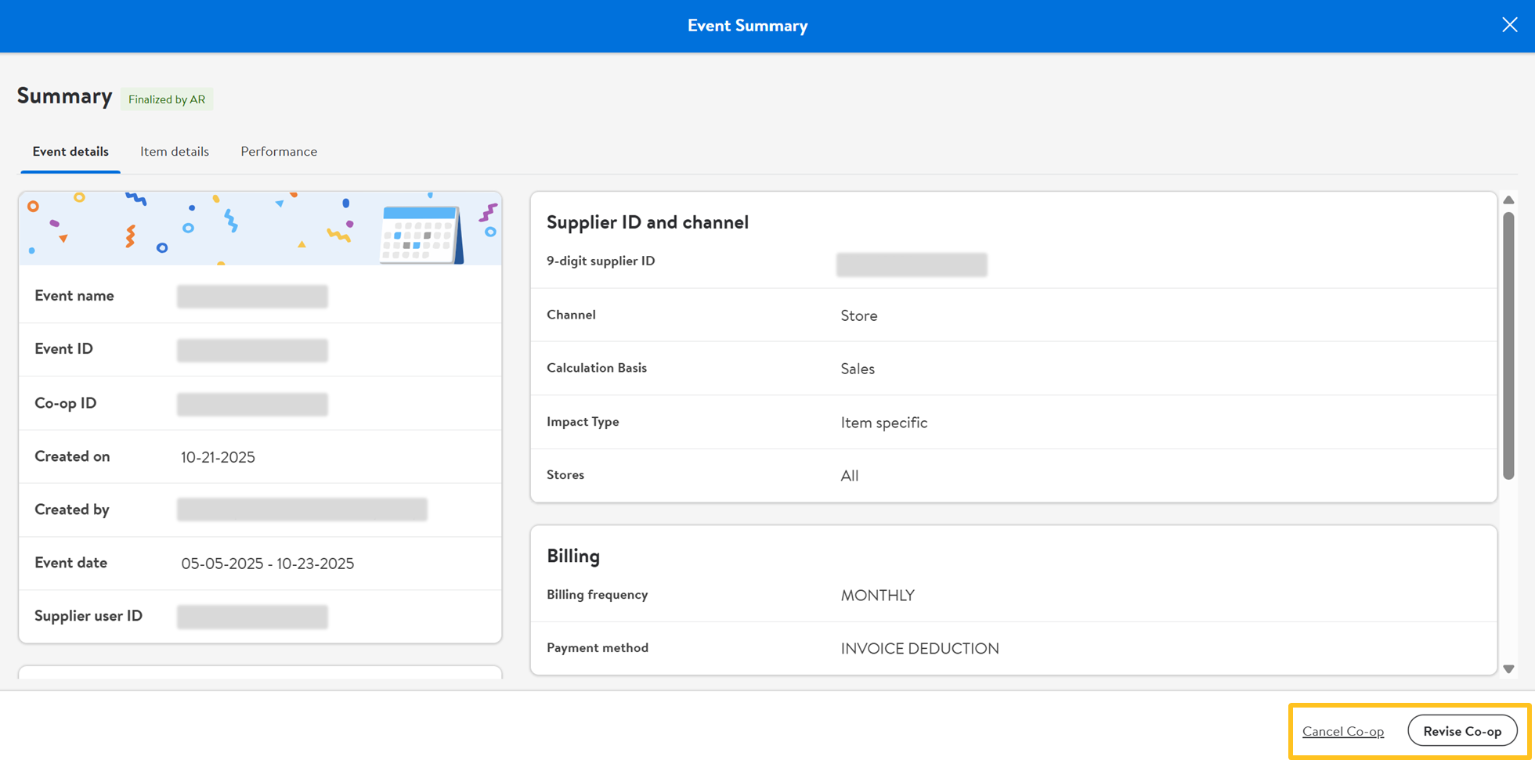The height and width of the screenshot is (760, 1535).
Task: Click the scrollbar down arrow
Action: 1508,669
